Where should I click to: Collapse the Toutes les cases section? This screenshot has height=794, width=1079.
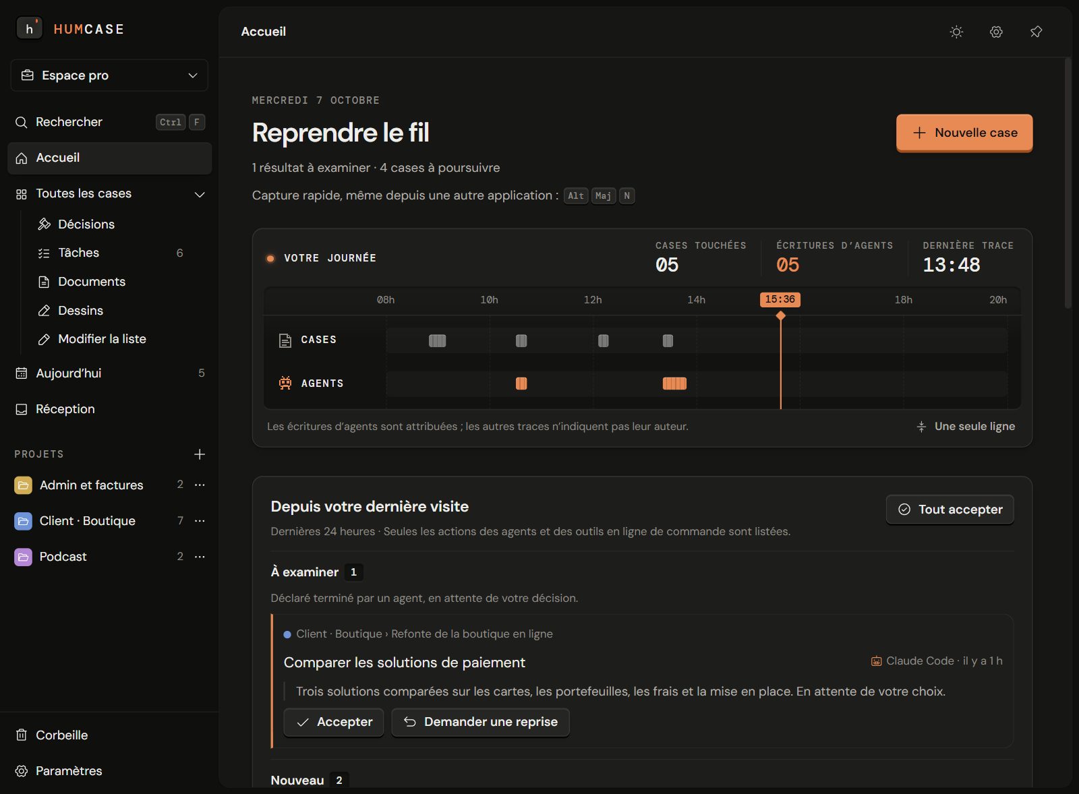pyautogui.click(x=200, y=194)
